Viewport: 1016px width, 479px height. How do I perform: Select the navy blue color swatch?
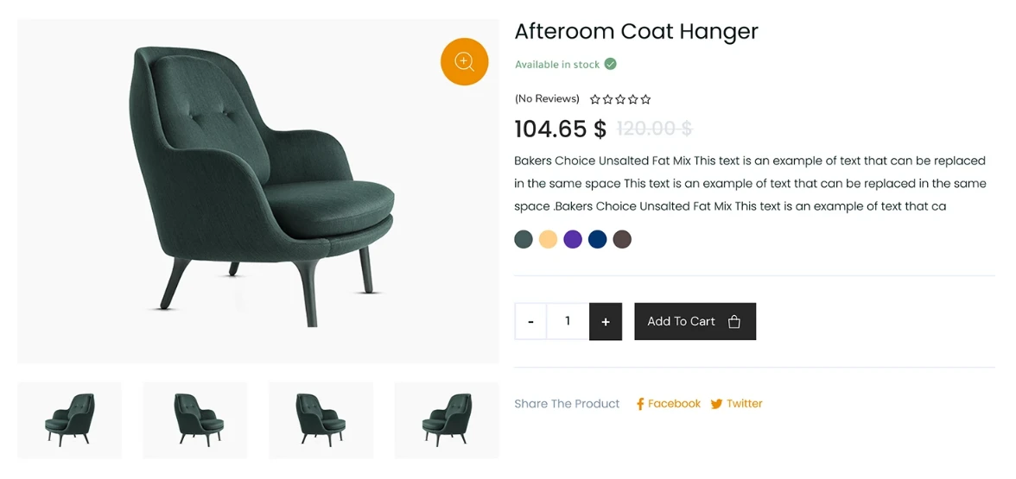pos(597,239)
